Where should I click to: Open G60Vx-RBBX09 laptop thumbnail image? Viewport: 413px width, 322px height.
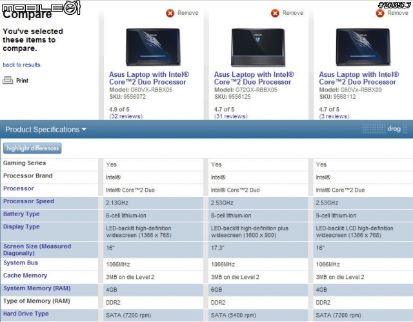click(363, 47)
